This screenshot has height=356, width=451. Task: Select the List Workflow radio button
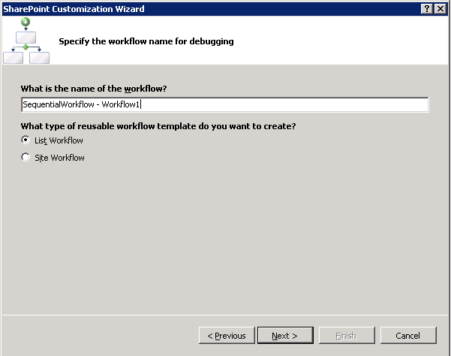click(26, 140)
